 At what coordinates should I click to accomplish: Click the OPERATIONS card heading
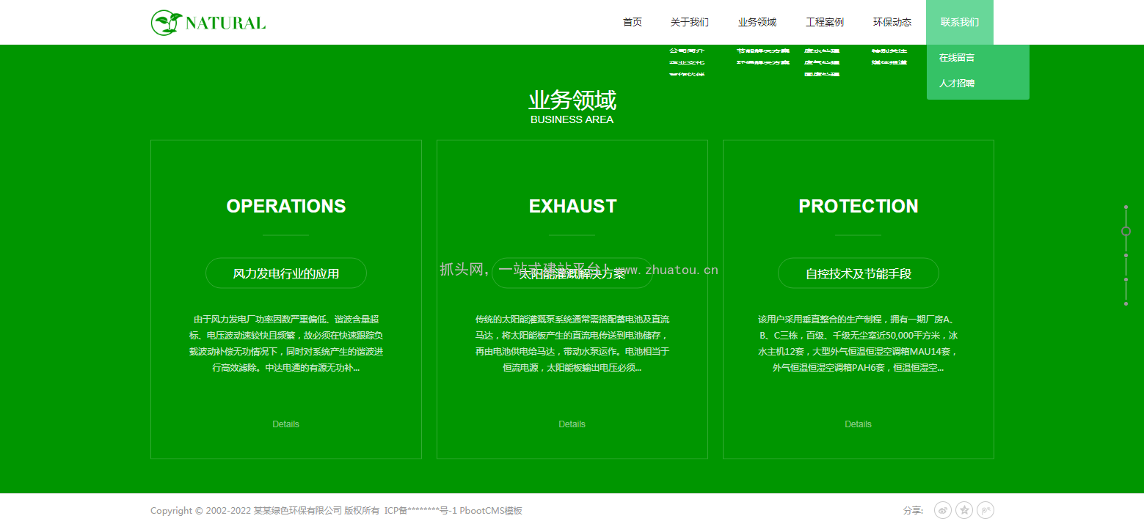286,206
